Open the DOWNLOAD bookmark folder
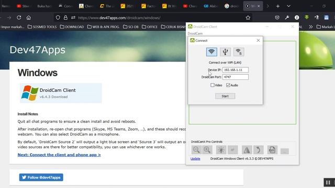Screen dimensions: 335x188 [72, 27]
